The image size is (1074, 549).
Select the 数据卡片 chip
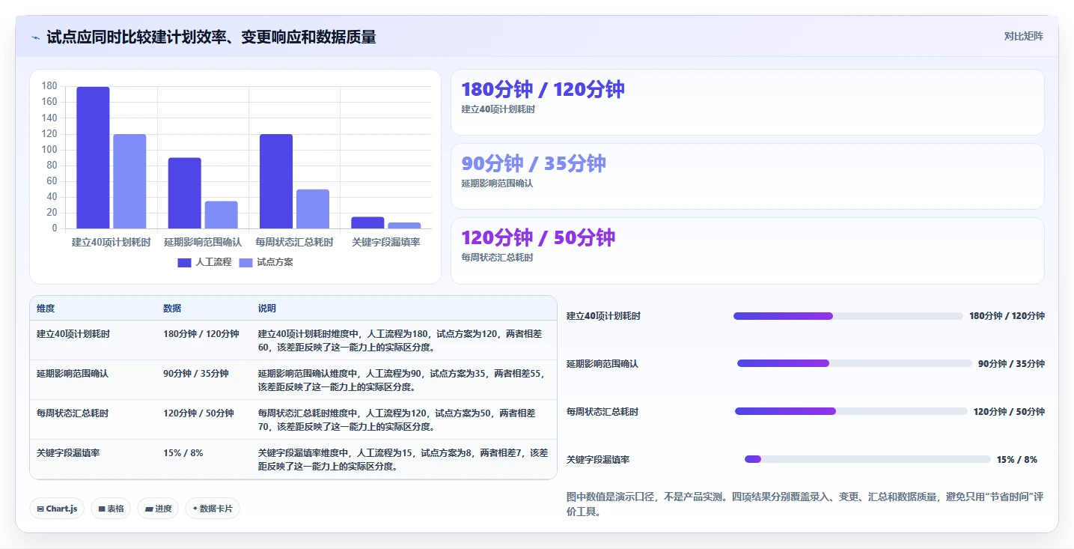213,509
